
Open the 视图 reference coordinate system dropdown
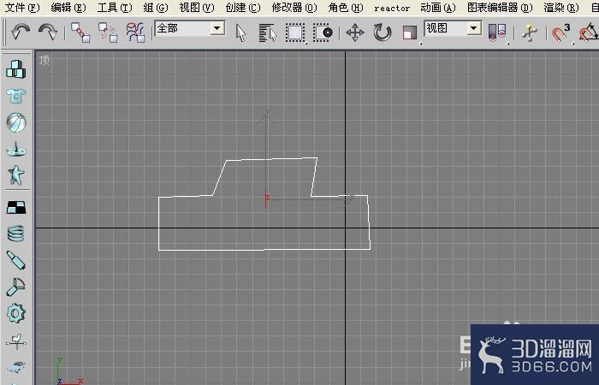(453, 28)
